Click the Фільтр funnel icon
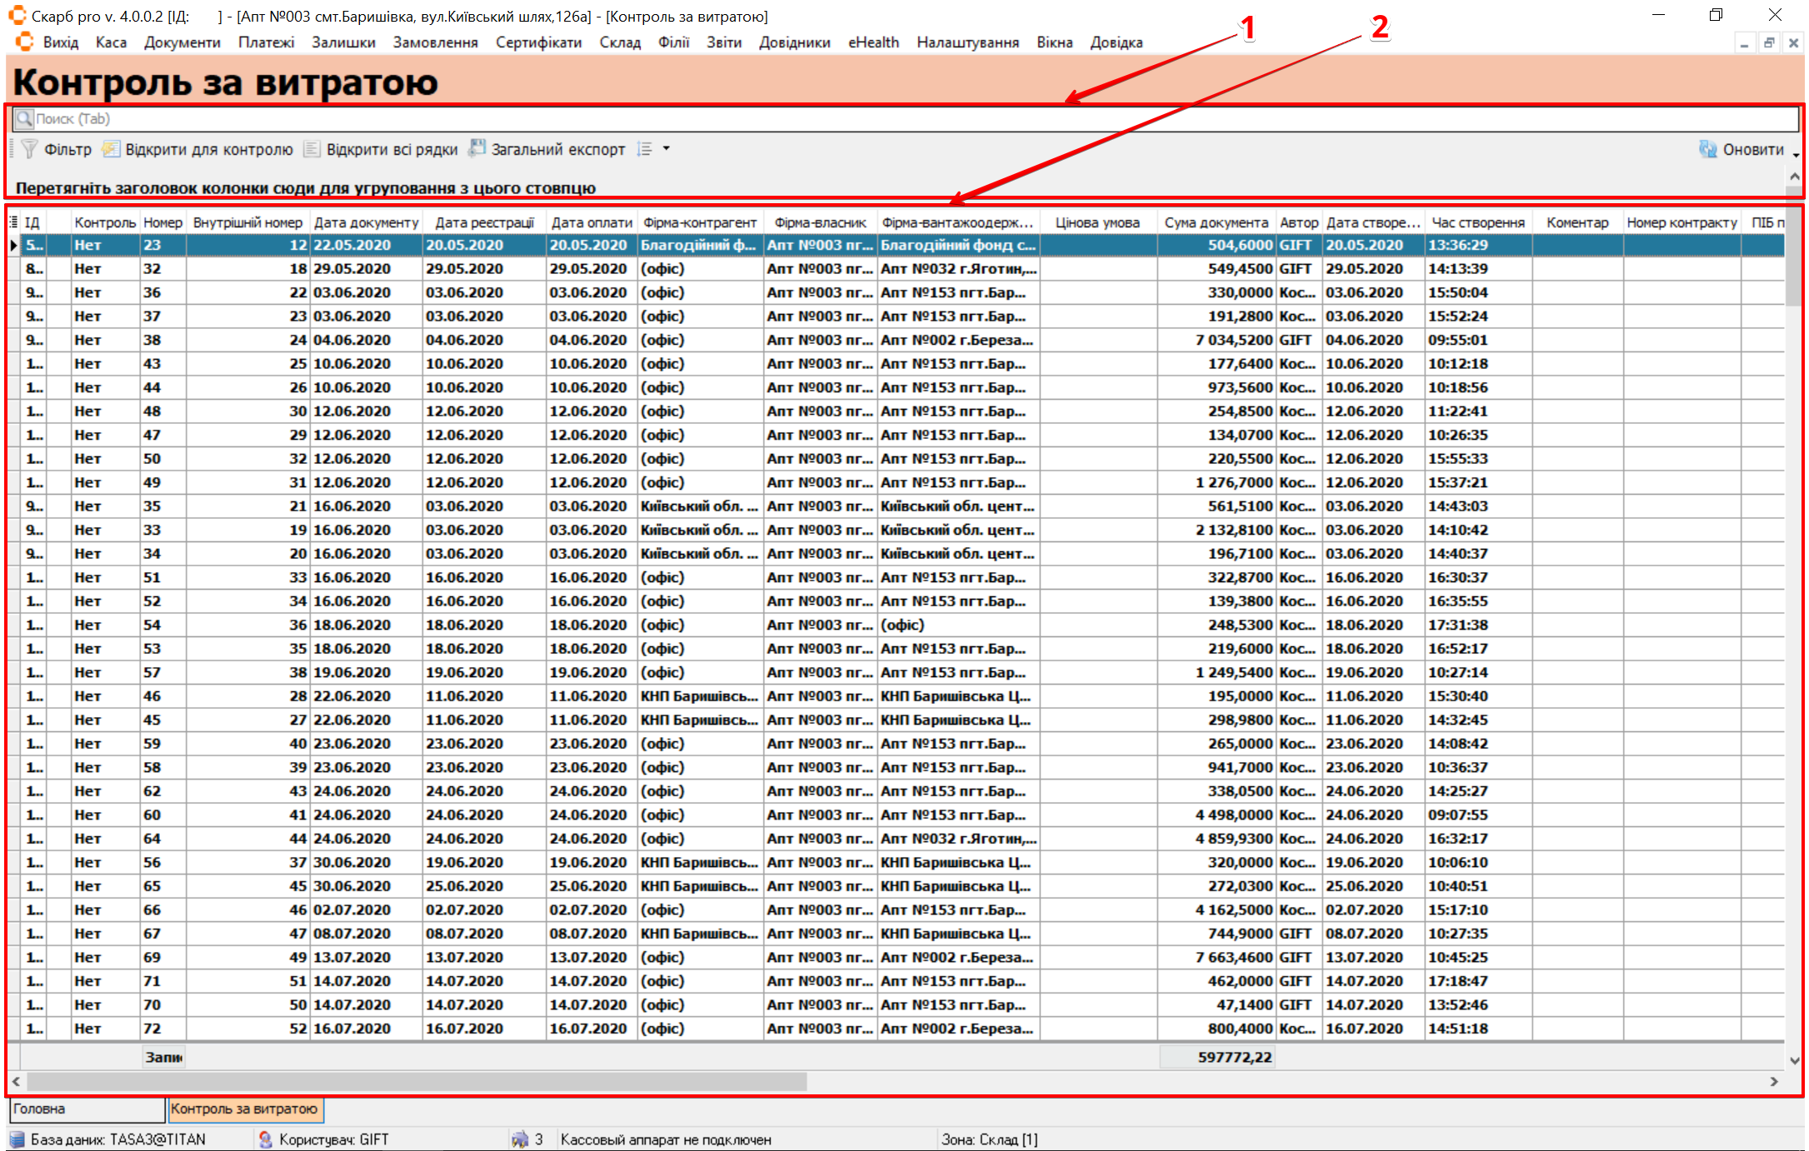The width and height of the screenshot is (1809, 1151). click(29, 149)
